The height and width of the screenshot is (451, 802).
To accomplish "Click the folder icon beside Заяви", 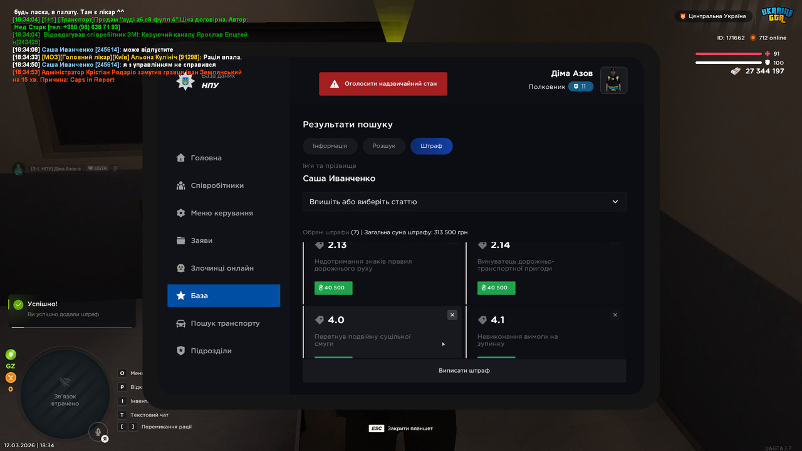I will pyautogui.click(x=181, y=241).
